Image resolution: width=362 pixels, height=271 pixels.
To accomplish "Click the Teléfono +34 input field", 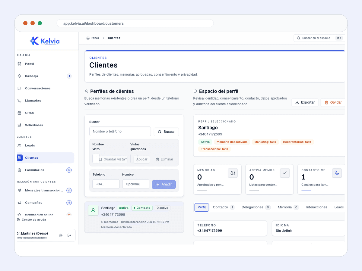I will coord(106,184).
